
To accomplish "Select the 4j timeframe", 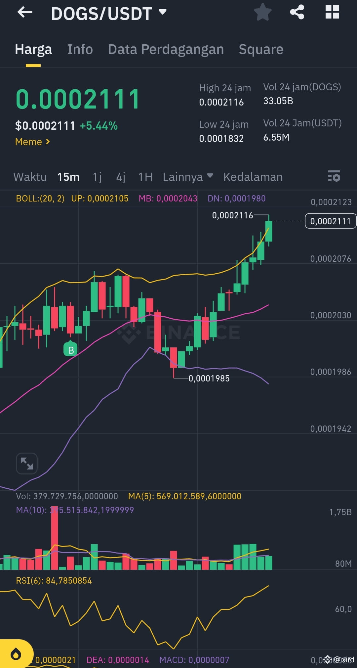I will pyautogui.click(x=121, y=177).
